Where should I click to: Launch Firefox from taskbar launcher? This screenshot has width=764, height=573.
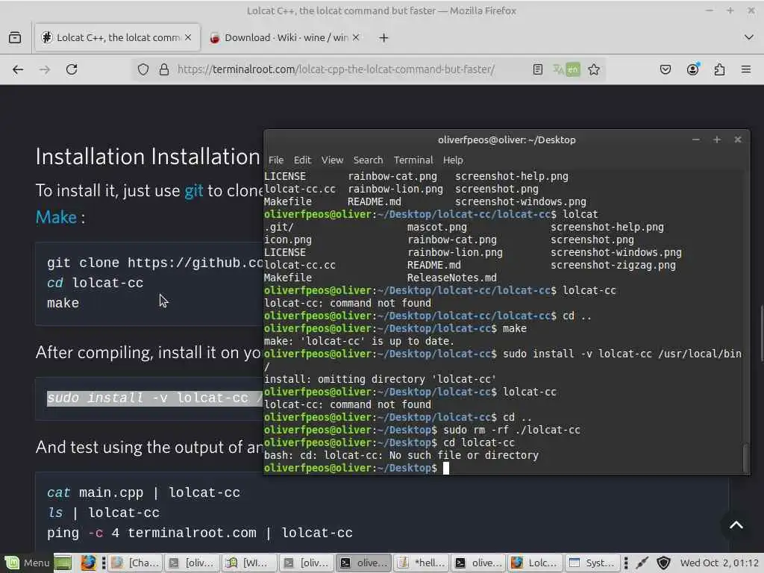point(88,563)
